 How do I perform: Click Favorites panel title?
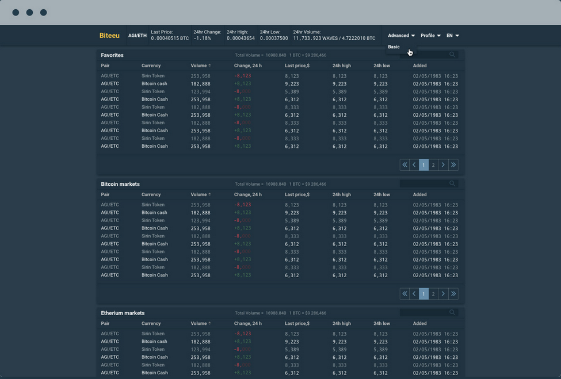click(112, 55)
